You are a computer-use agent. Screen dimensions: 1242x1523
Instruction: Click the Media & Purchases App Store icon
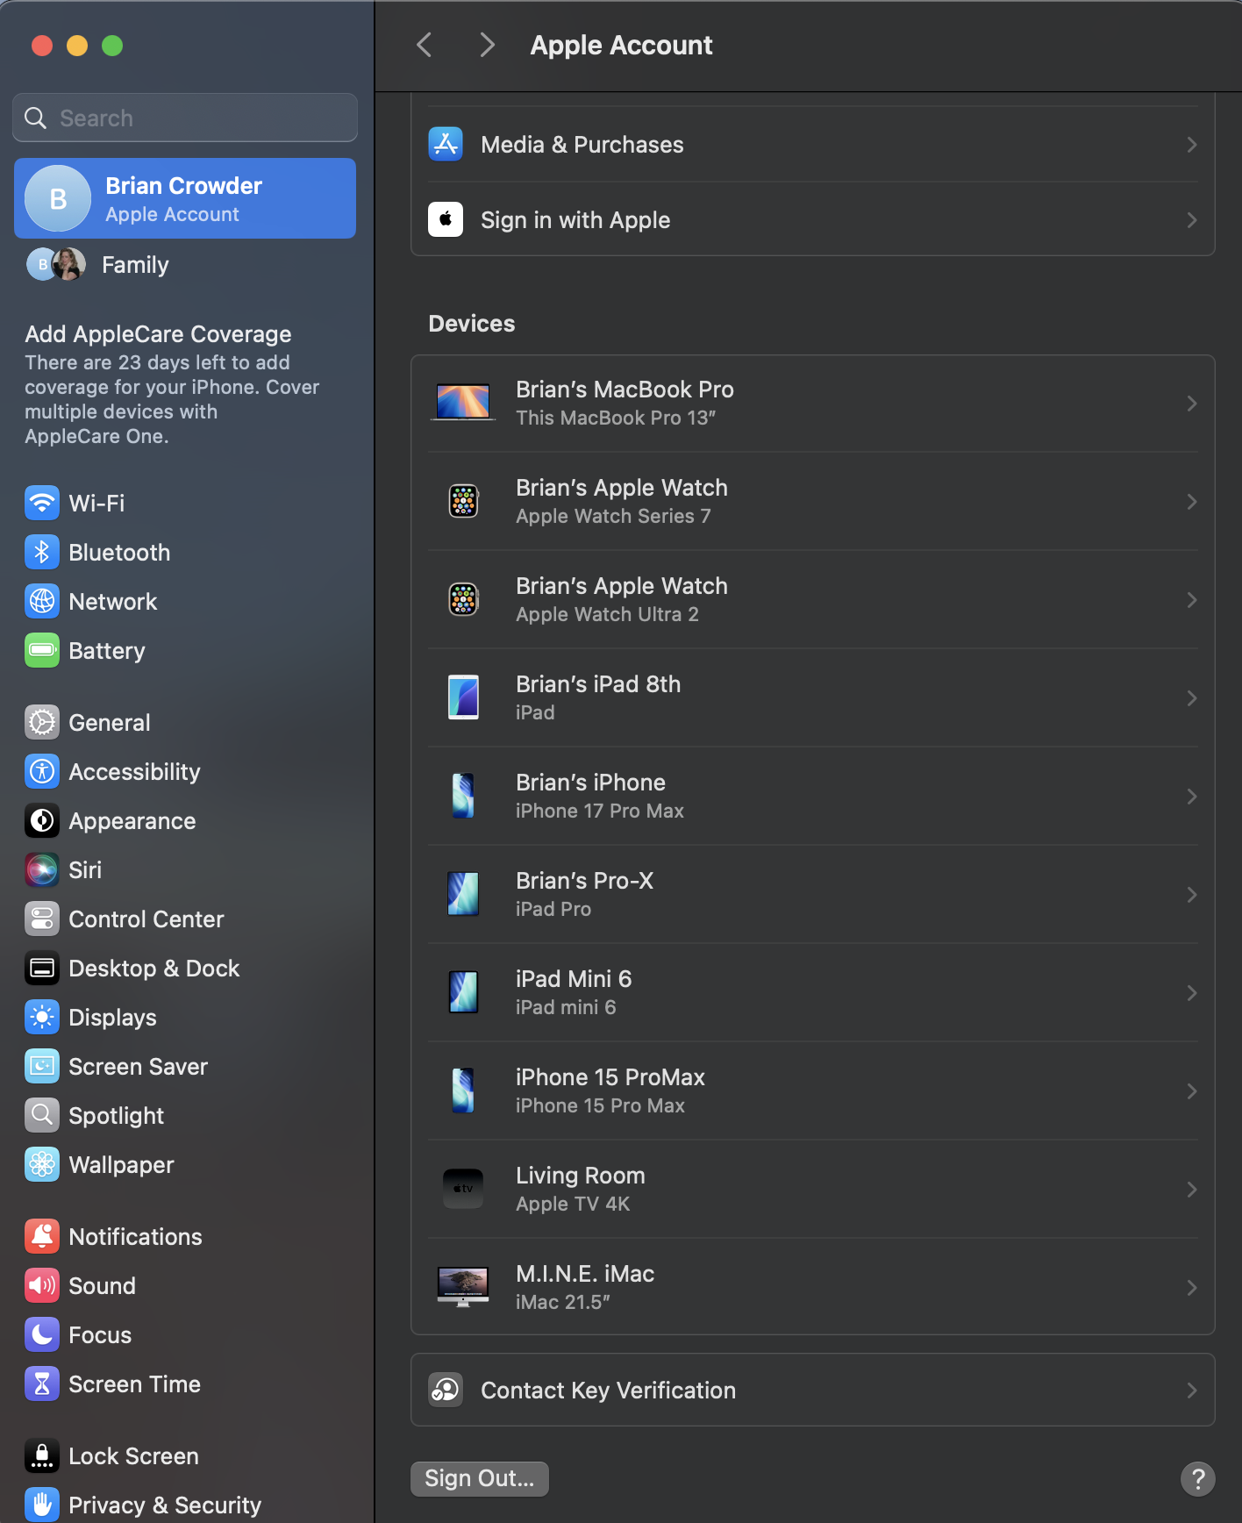446,145
